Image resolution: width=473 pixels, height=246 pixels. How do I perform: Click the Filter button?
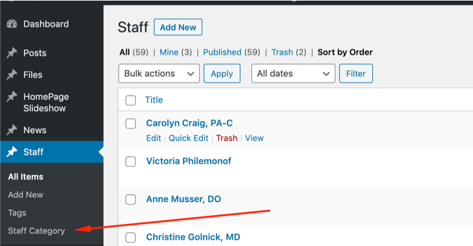click(x=356, y=73)
